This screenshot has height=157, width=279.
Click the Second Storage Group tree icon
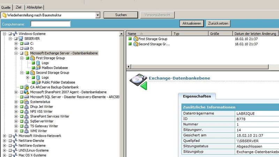pyautogui.click(x=32, y=73)
